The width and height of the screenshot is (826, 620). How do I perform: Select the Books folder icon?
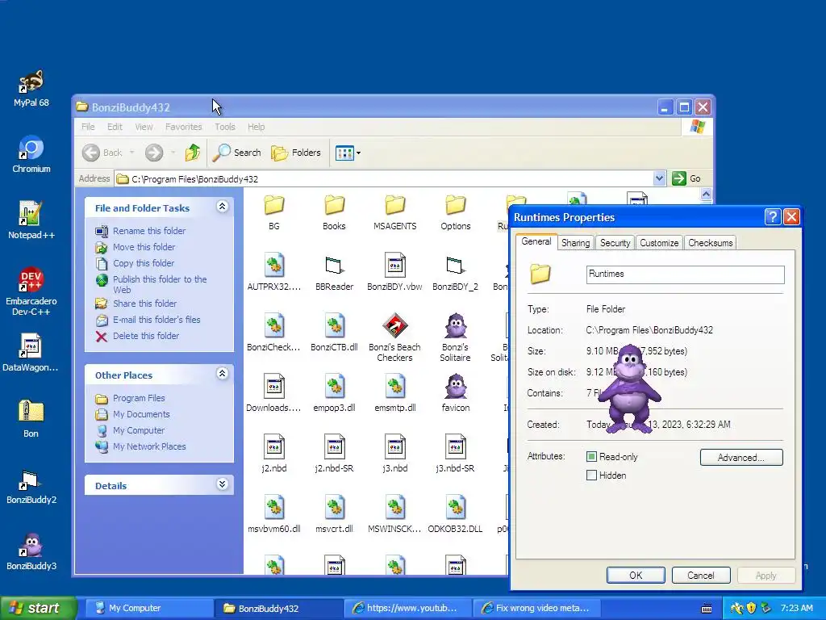point(334,212)
